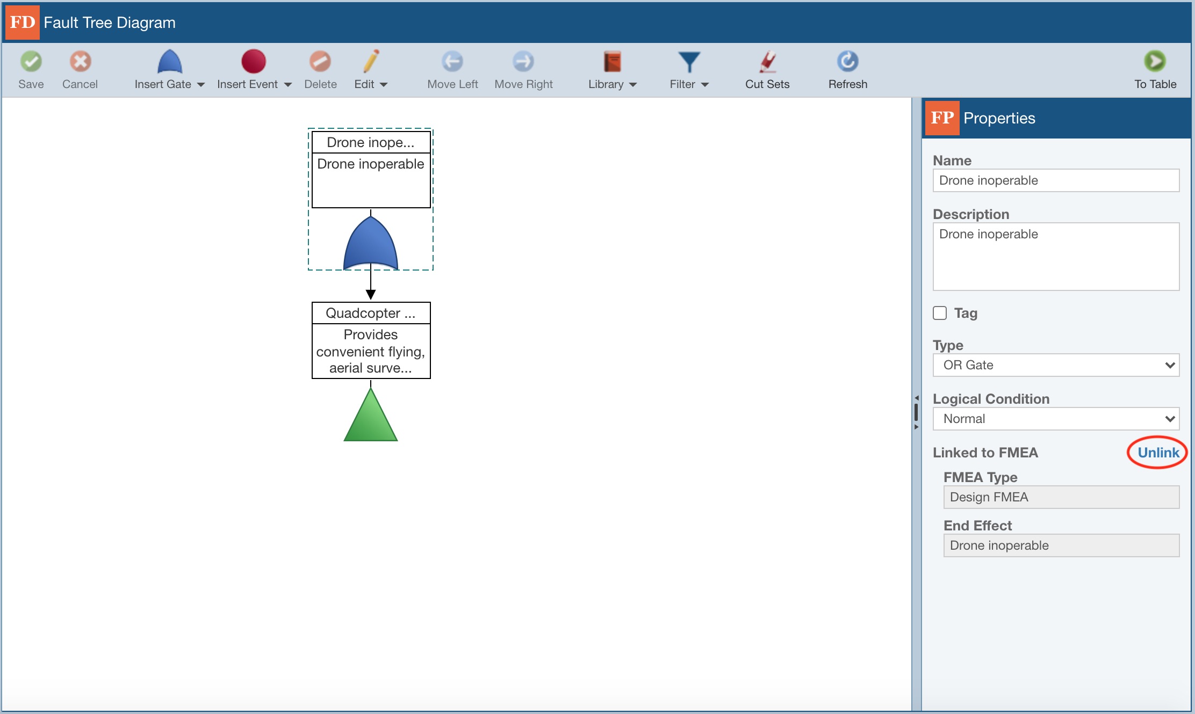The width and height of the screenshot is (1195, 714).
Task: Refresh the fault tree diagram
Action: pyautogui.click(x=847, y=70)
